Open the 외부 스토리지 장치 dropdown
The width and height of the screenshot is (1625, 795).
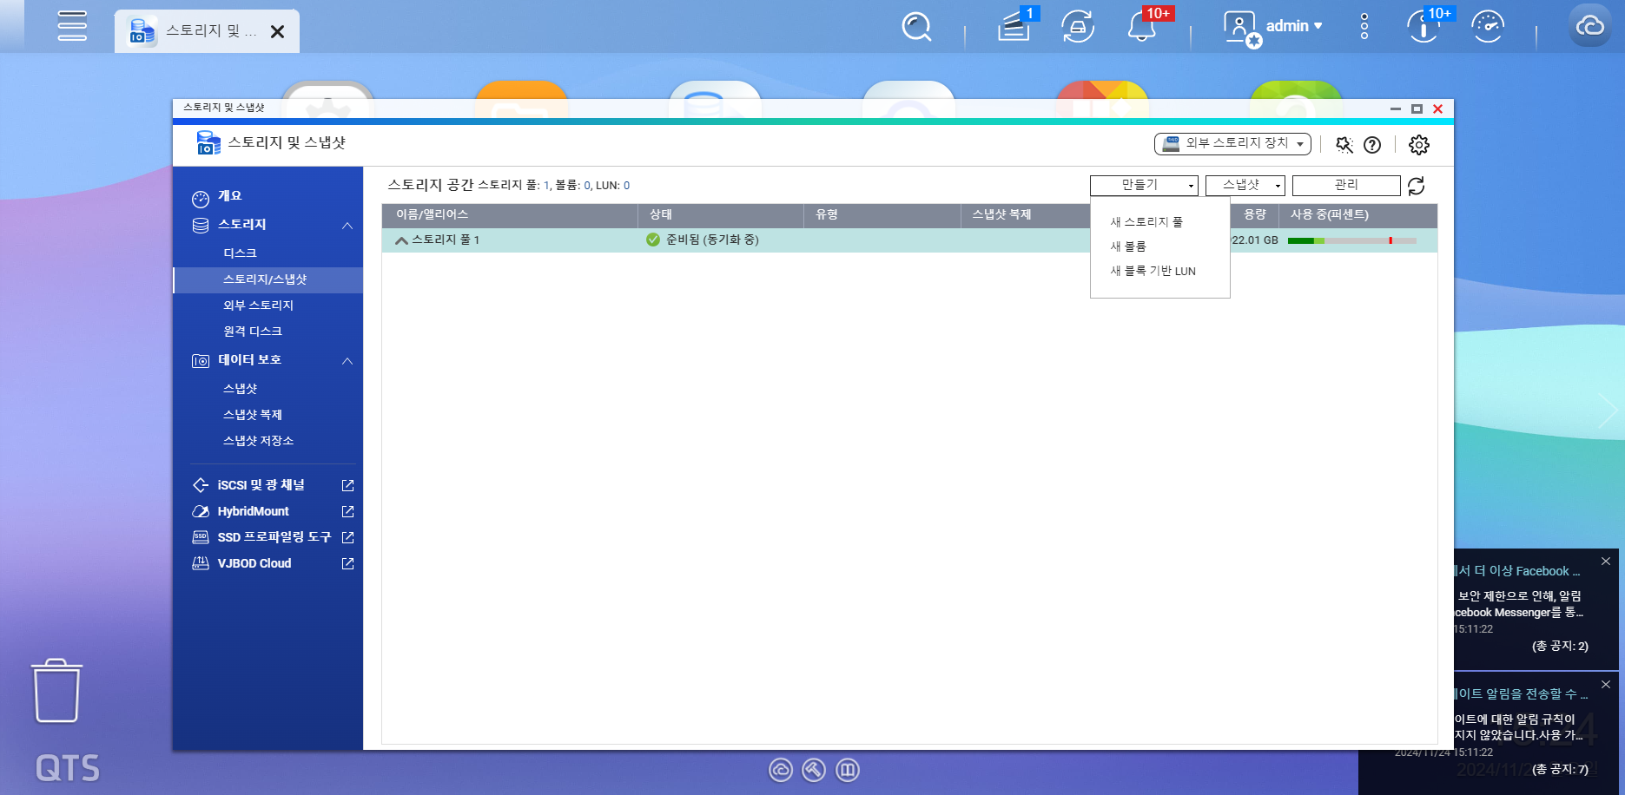tap(1232, 144)
